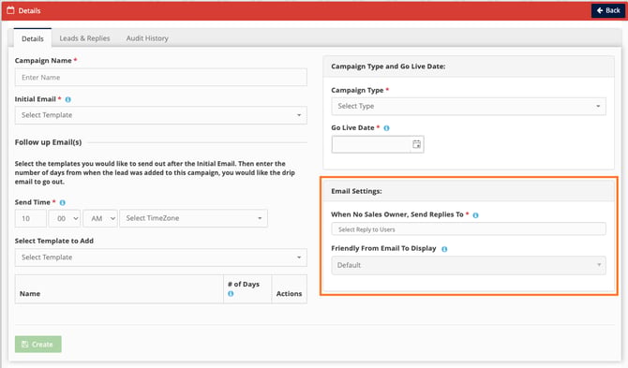Click info icon next to Send Replies To
The height and width of the screenshot is (368, 628).
pyautogui.click(x=475, y=215)
